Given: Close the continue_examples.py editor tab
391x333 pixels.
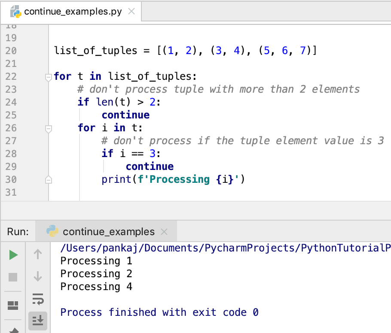Looking at the screenshot, I should point(132,12).
